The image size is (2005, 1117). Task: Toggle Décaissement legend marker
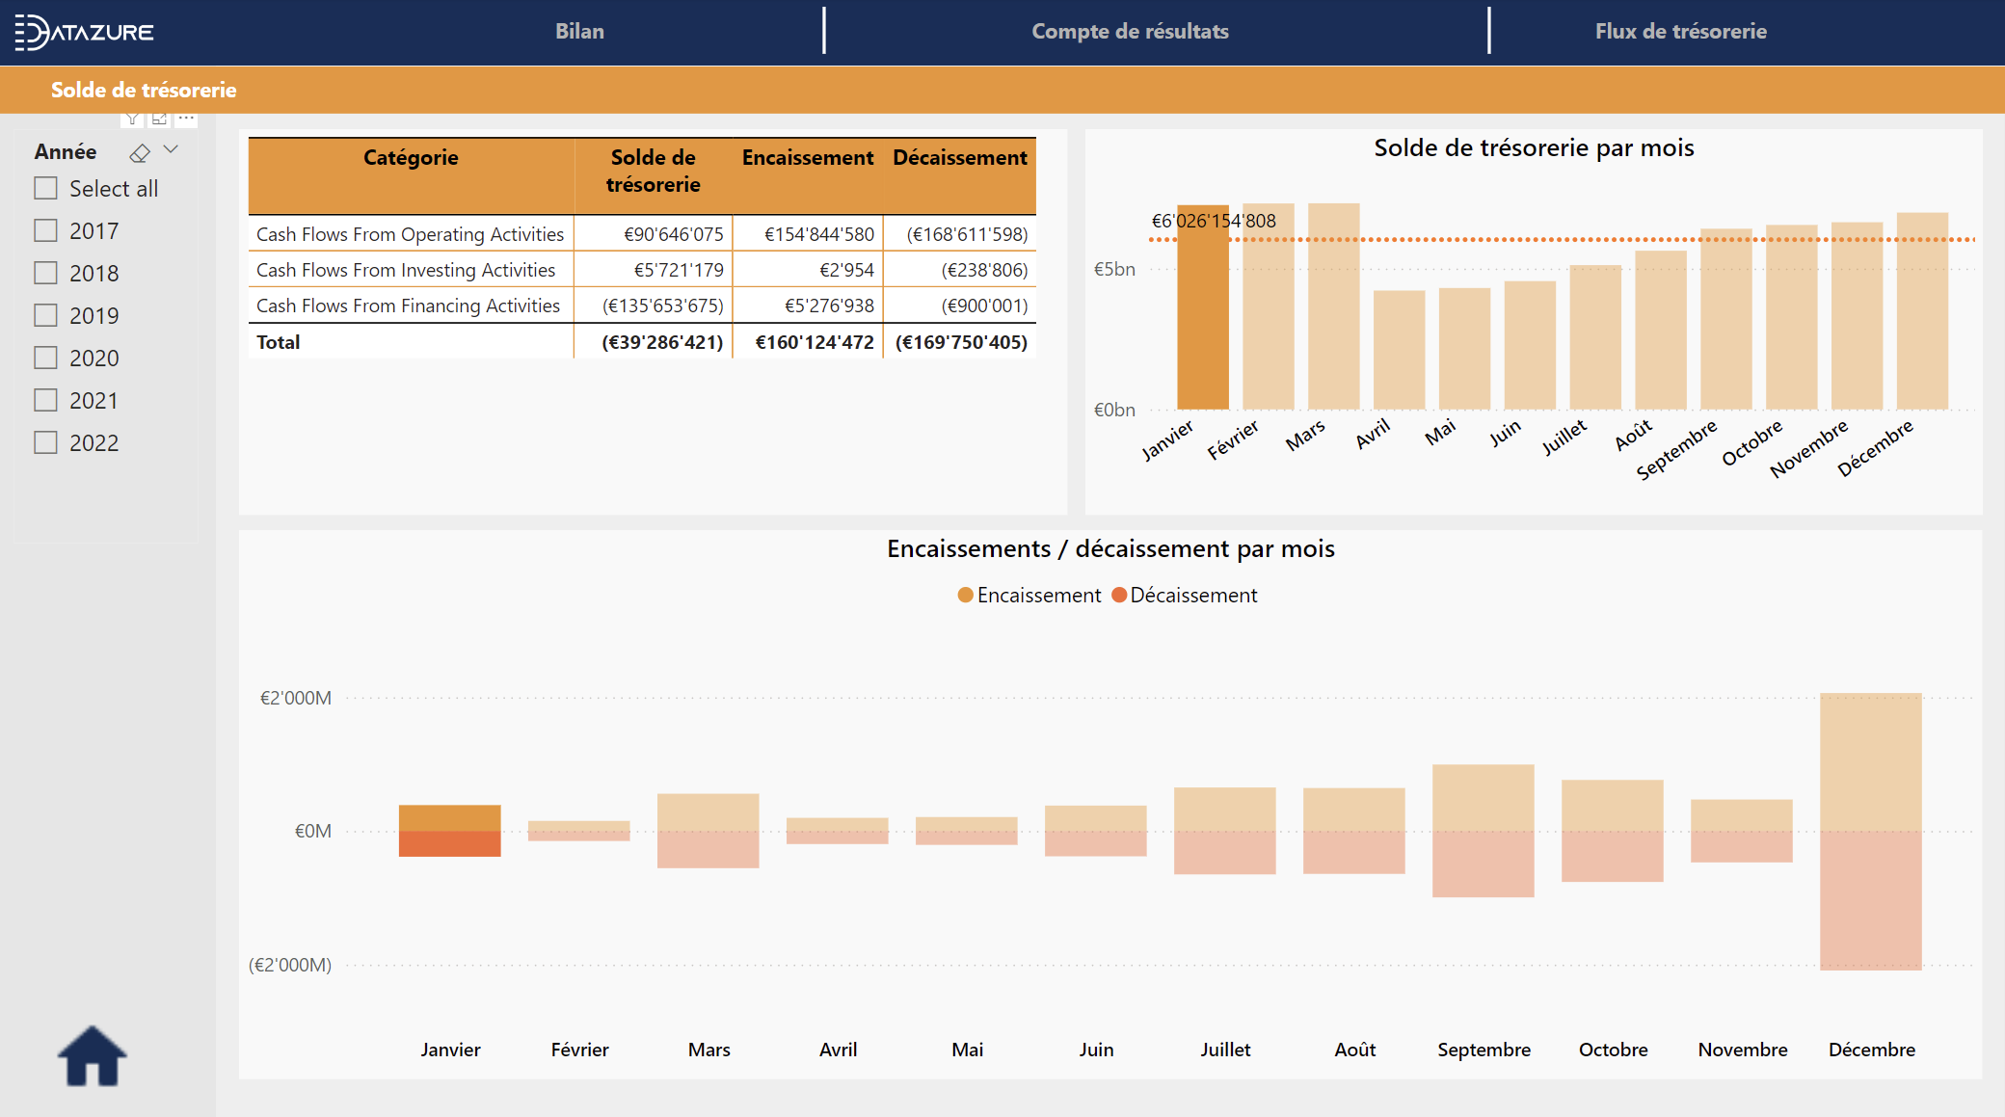click(x=1119, y=595)
